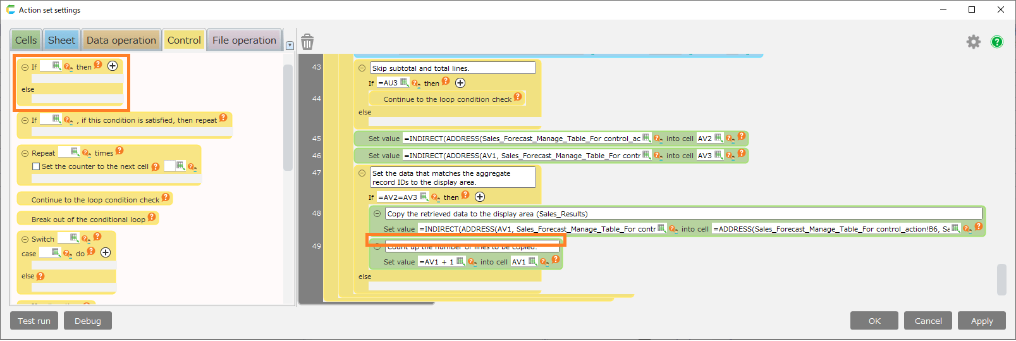Collapse the 'Skip subtotal and total lines' block
This screenshot has height=341, width=1016.
[362, 68]
